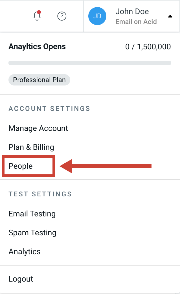
Task: Click the Account Settings section header
Action: [x=49, y=109]
